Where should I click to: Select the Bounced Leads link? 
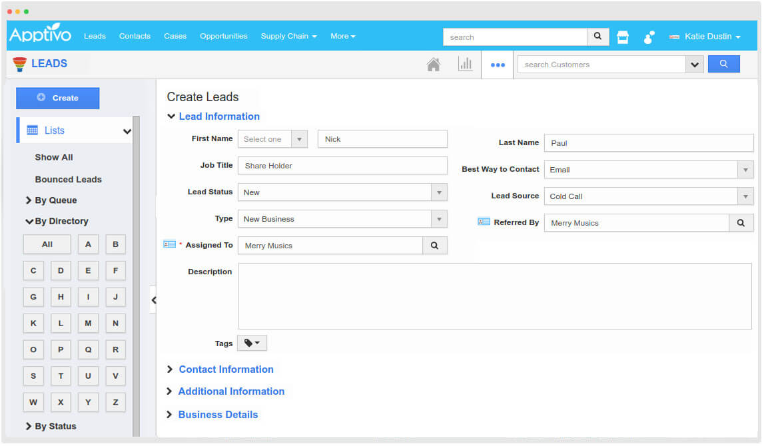[x=68, y=180]
